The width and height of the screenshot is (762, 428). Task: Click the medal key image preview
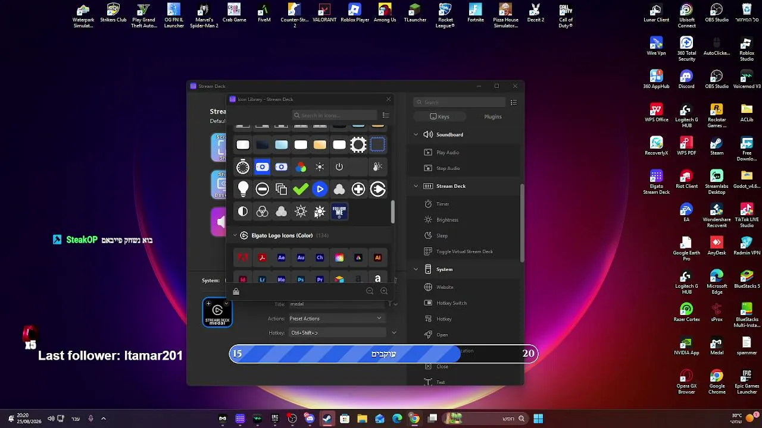click(x=217, y=313)
